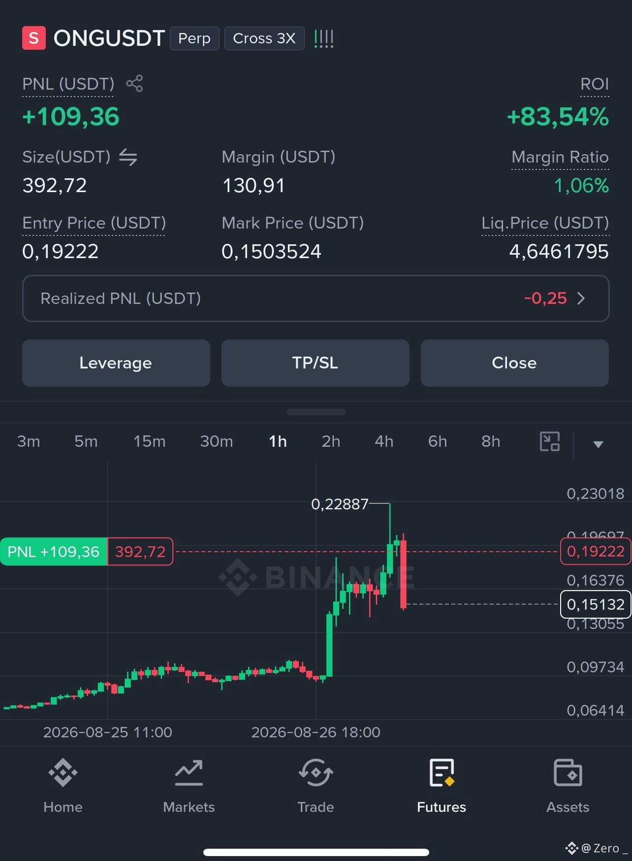The image size is (632, 861).
Task: Tap the ROI label info
Action: [595, 84]
